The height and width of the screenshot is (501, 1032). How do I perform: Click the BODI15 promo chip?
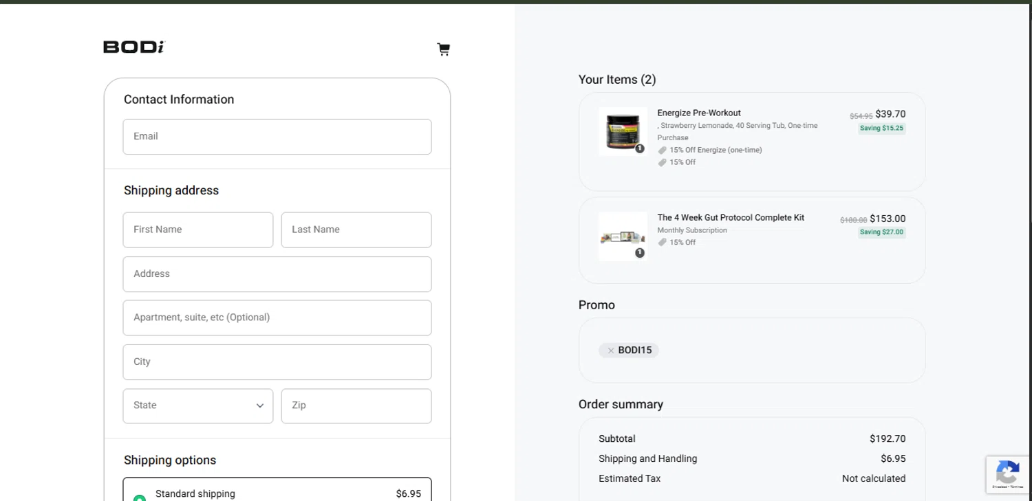pyautogui.click(x=629, y=350)
